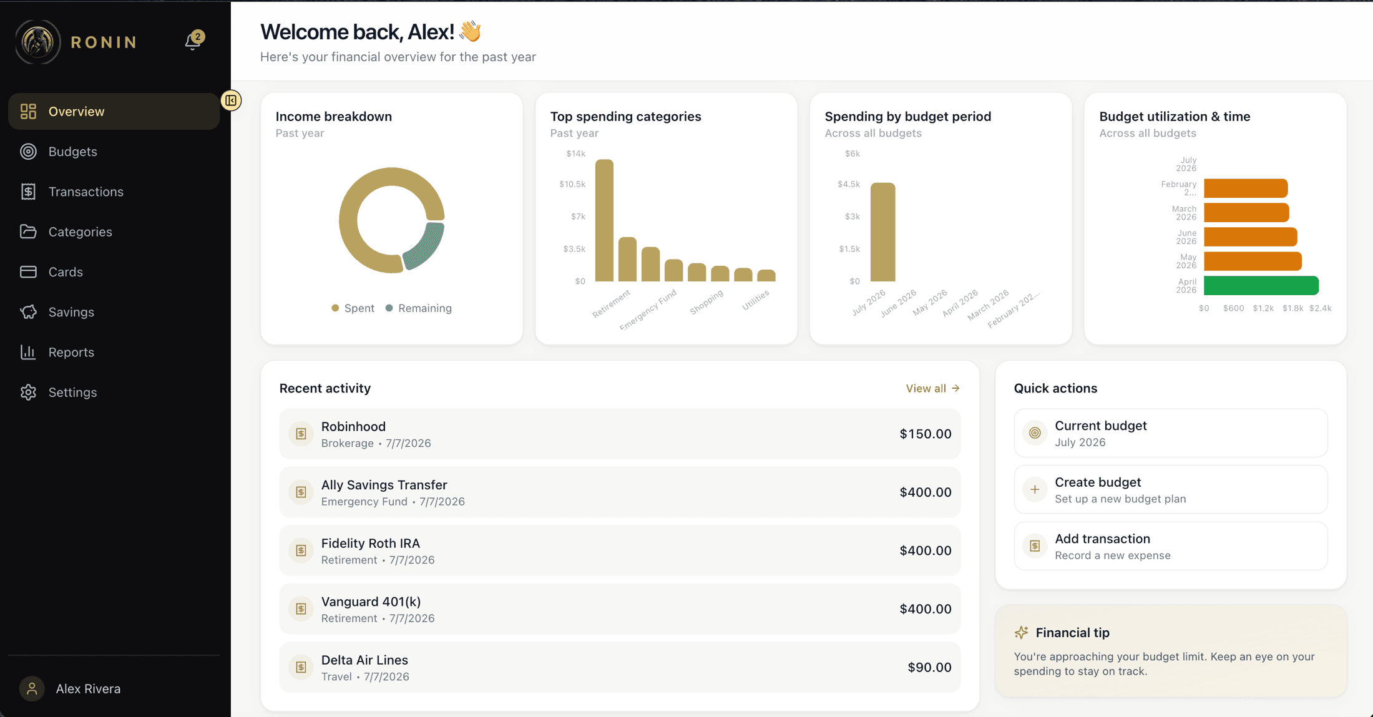Click the Robinhood $150.00 amount

tap(925, 434)
